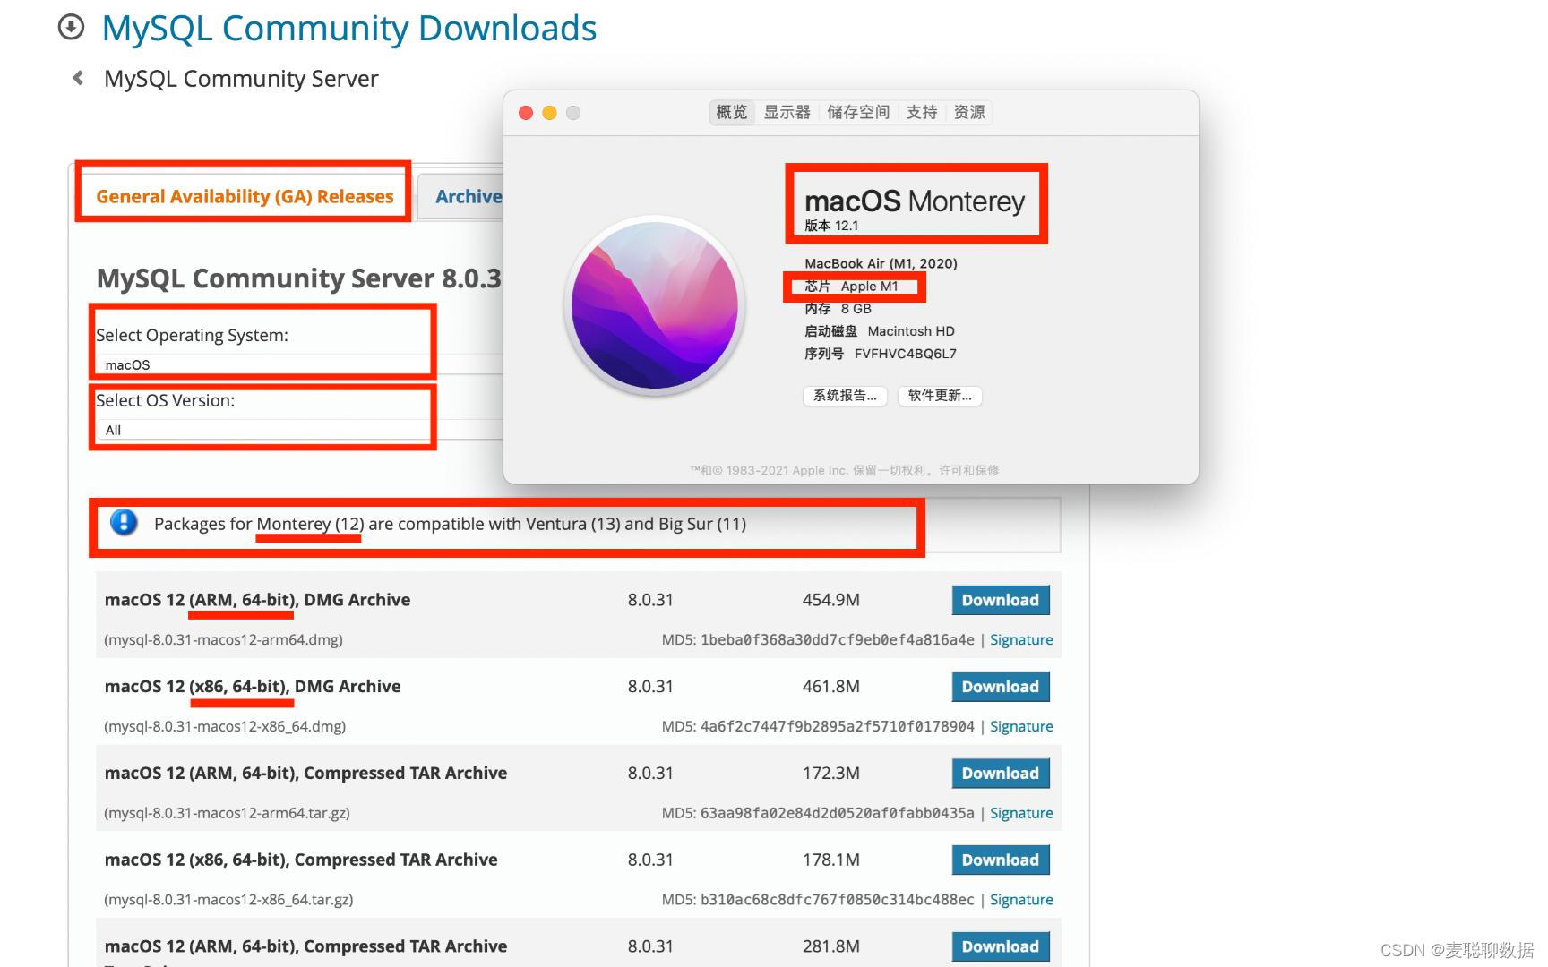Switch to the Archives tab

coord(469,196)
